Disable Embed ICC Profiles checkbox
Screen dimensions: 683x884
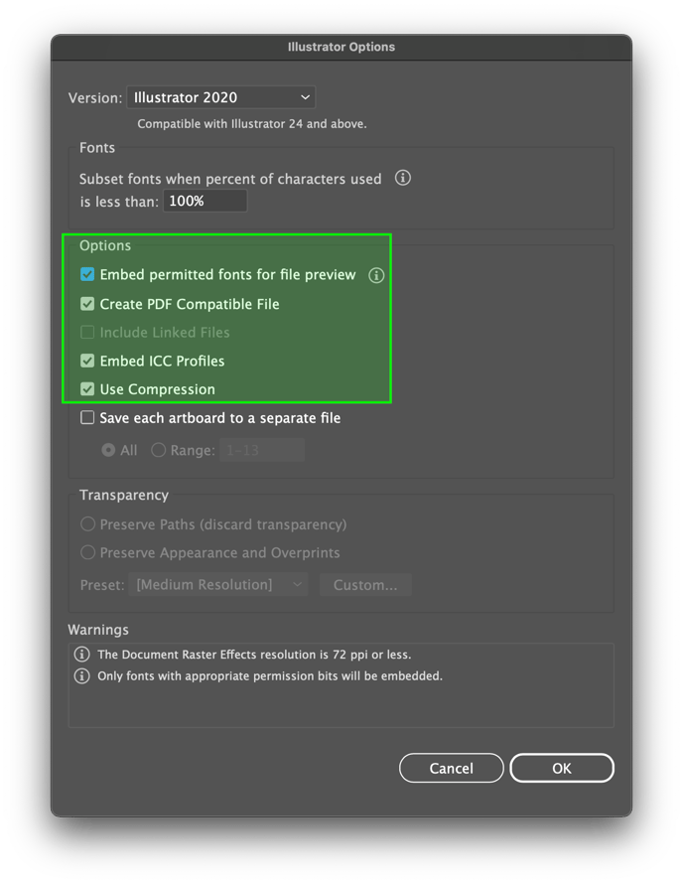coord(88,361)
